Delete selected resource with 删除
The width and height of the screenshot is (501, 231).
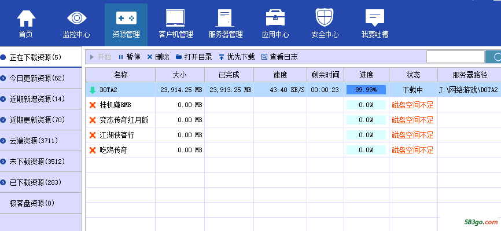click(x=158, y=57)
